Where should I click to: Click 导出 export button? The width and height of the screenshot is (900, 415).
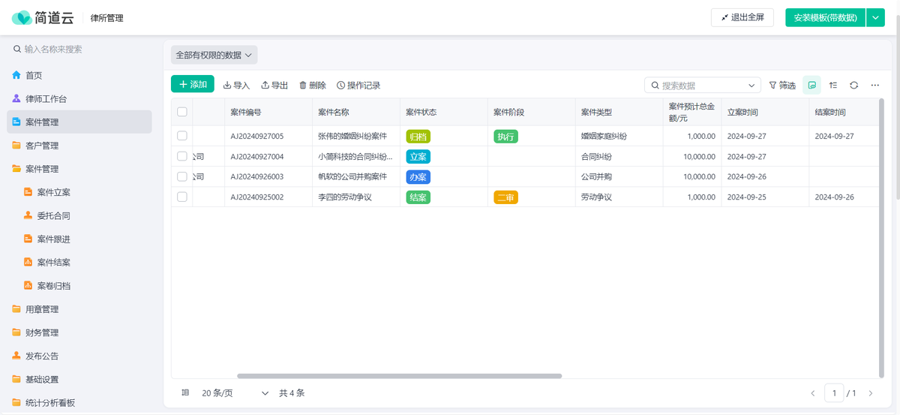(x=274, y=85)
